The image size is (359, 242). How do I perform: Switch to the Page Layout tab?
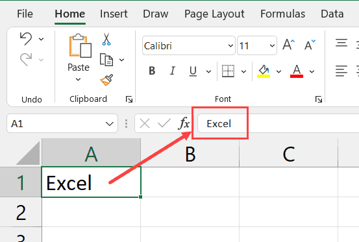pyautogui.click(x=214, y=14)
